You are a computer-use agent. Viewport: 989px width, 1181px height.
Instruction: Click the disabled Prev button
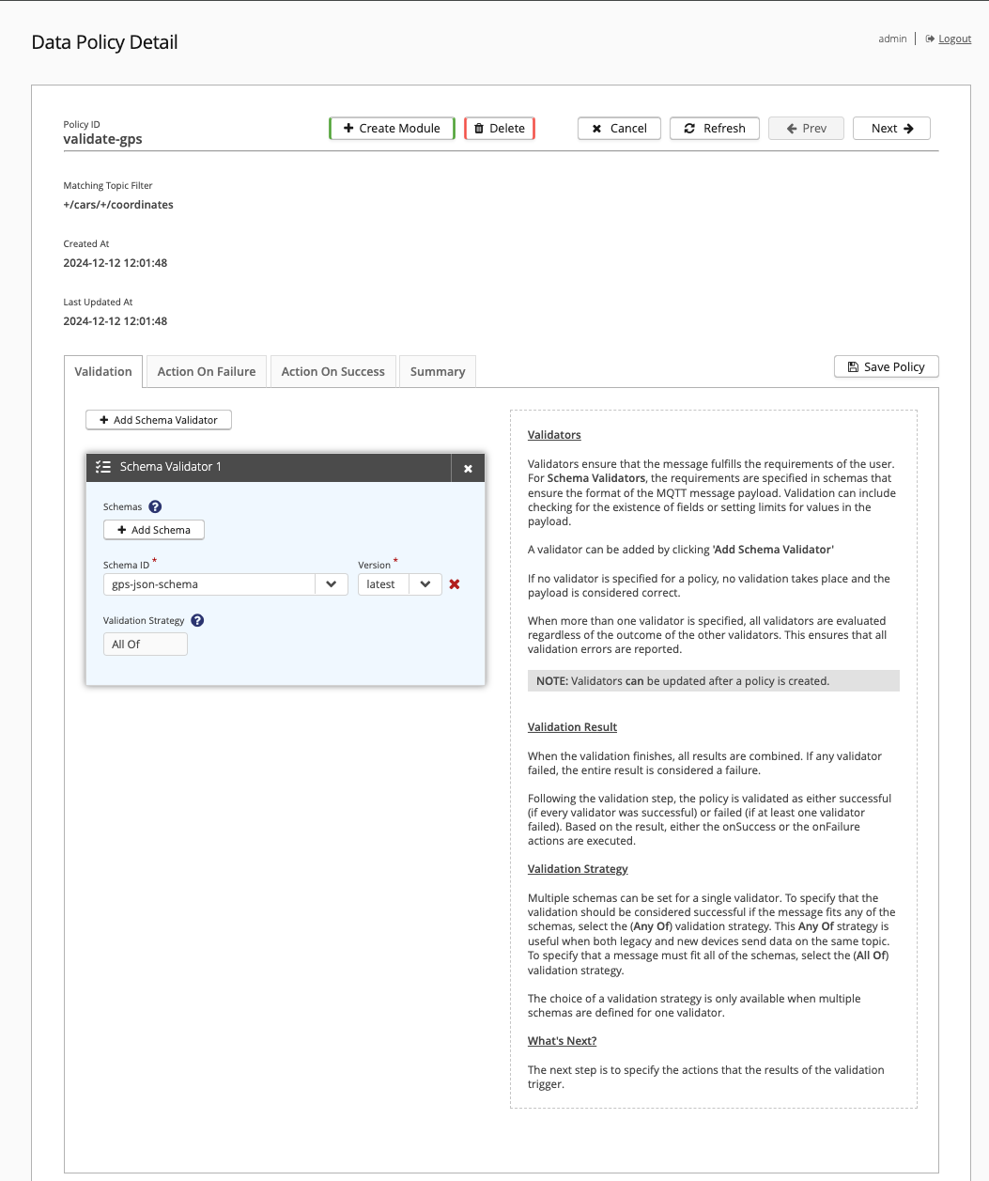coord(806,129)
